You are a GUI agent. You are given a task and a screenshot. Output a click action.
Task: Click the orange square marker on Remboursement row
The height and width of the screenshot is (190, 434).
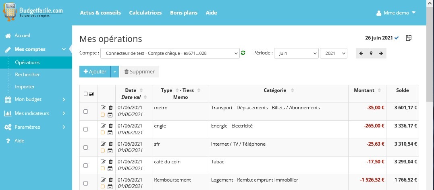103,186
